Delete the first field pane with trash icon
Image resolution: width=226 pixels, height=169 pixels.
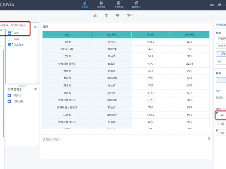[36, 27]
